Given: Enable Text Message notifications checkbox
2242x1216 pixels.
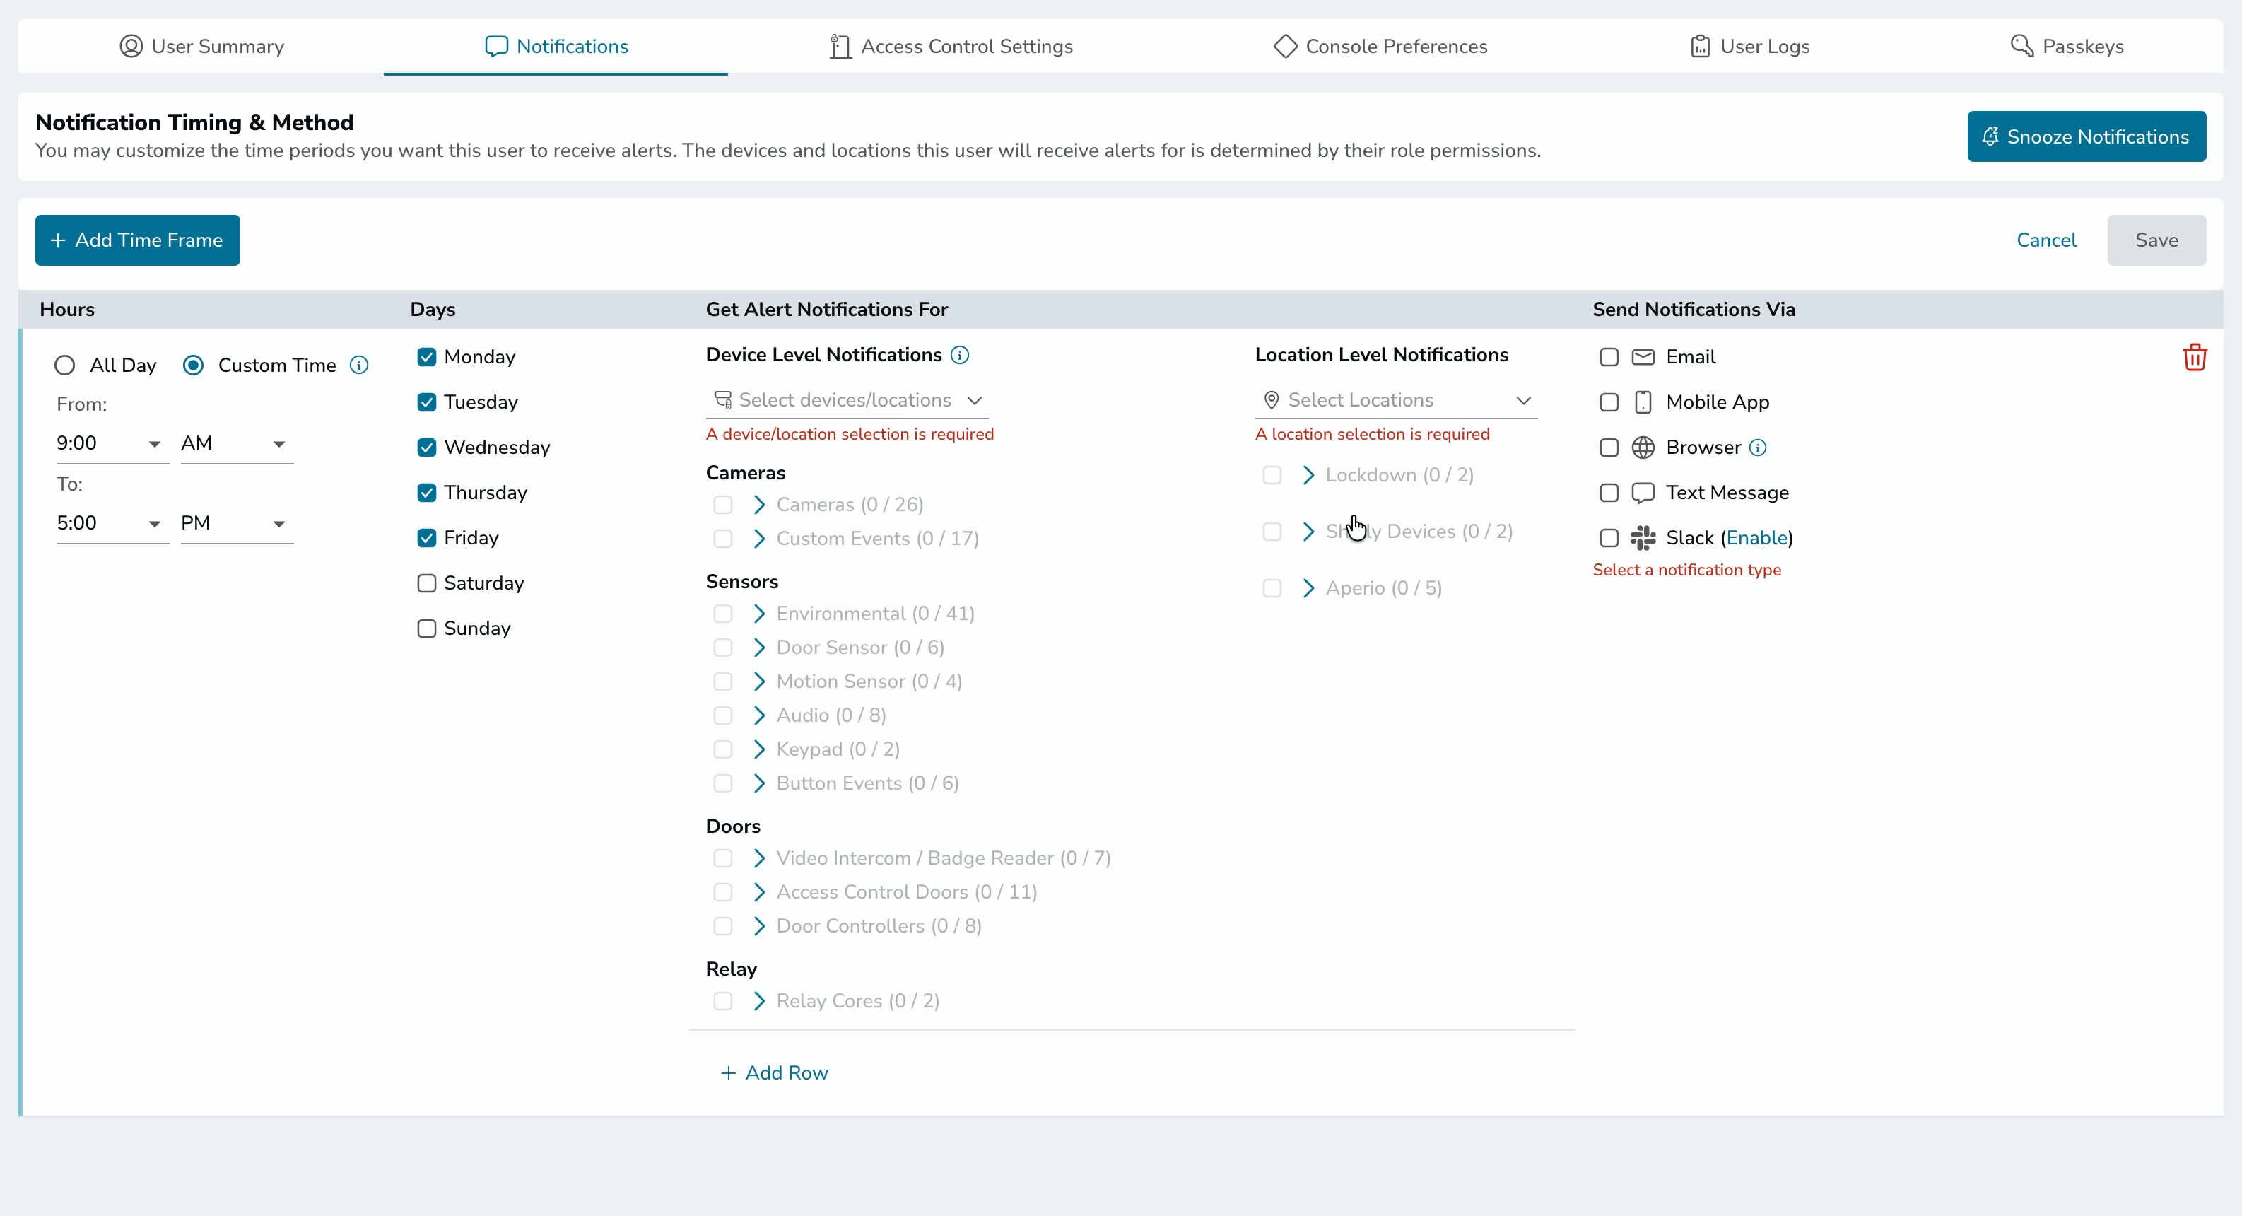Looking at the screenshot, I should [1609, 493].
